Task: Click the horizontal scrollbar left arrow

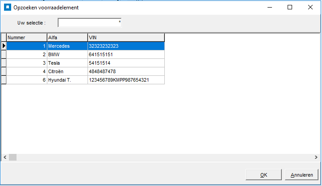Action: click(5, 157)
